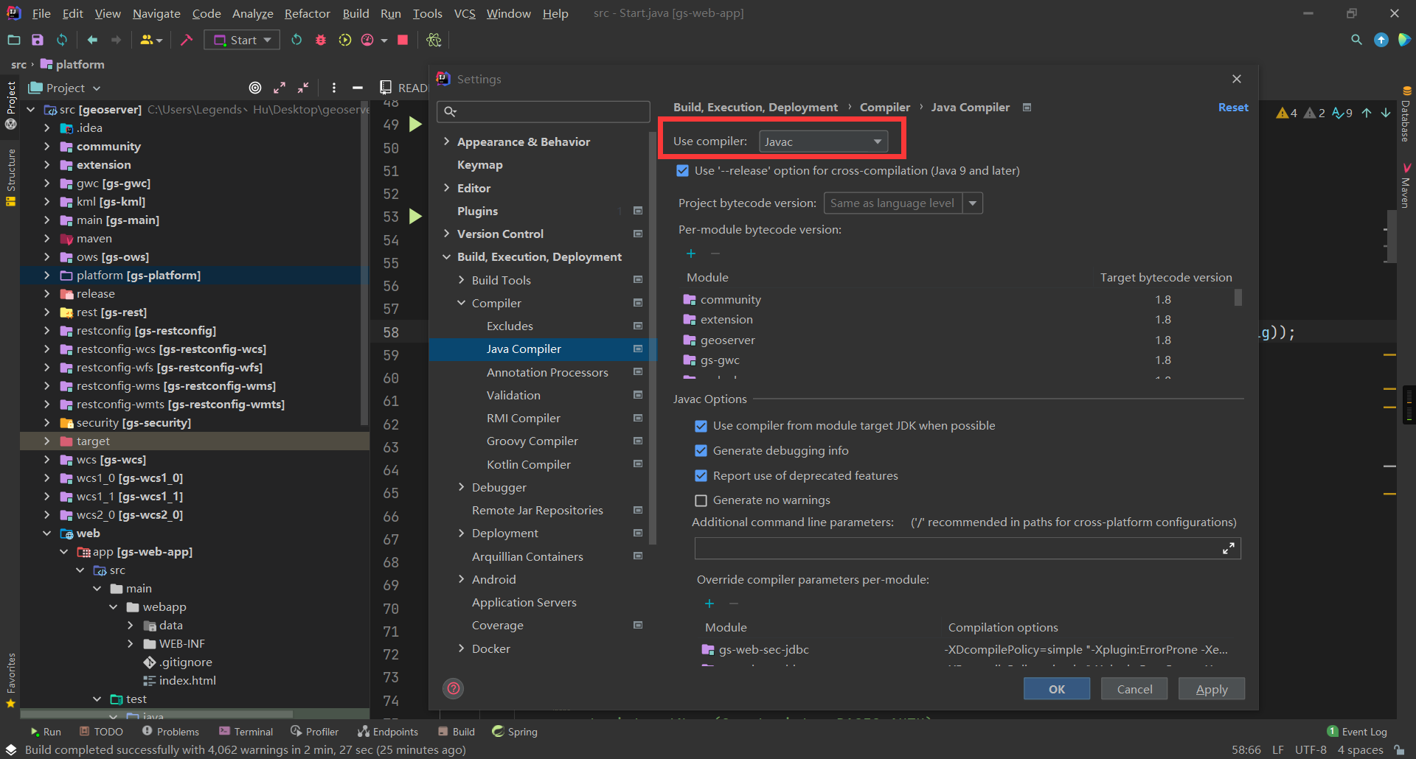Image resolution: width=1416 pixels, height=759 pixels.
Task: Click the Save All toolbar icon
Action: (38, 40)
